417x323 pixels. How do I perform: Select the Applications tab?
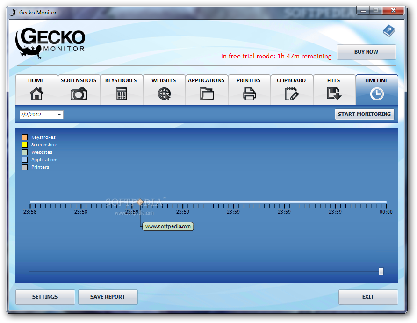[x=206, y=90]
